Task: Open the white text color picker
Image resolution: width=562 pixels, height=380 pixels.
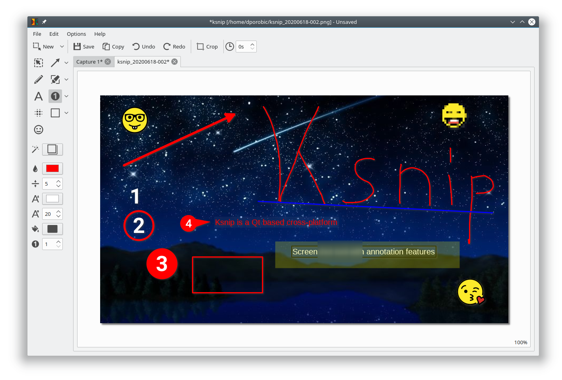Action: pyautogui.click(x=52, y=199)
